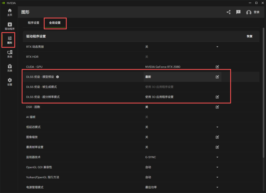266x193 pixels.
Task: Open the OpenGL GDI 兼容性 dropdown
Action: coord(217,167)
